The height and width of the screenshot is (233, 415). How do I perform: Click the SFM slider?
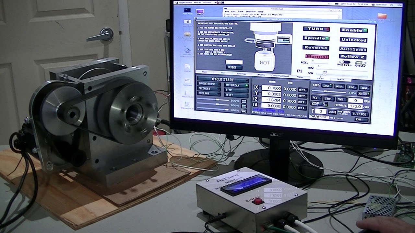(x=342, y=75)
